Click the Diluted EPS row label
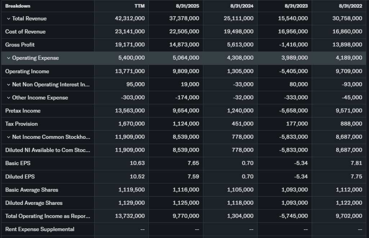This screenshot has width=369, height=238. pyautogui.click(x=20, y=177)
